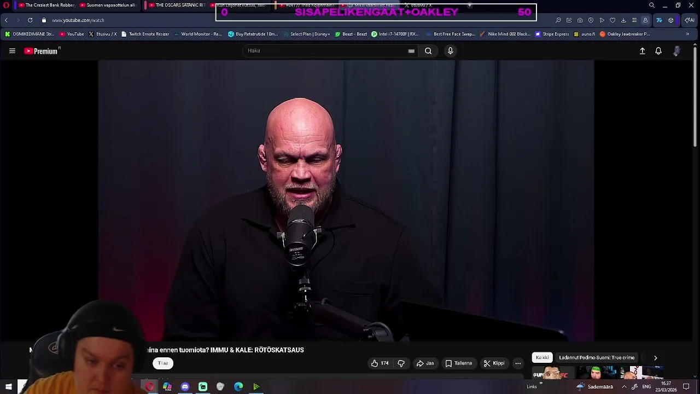Open the Windows notification center
This screenshot has height=394, width=700.
click(x=686, y=386)
